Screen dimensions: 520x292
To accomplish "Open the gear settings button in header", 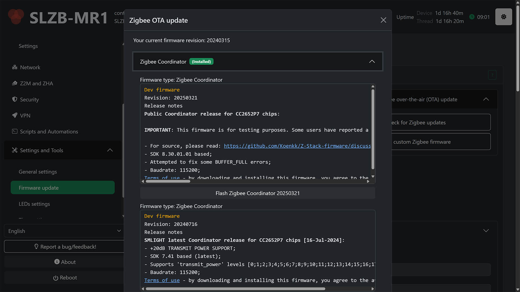I will pyautogui.click(x=503, y=17).
